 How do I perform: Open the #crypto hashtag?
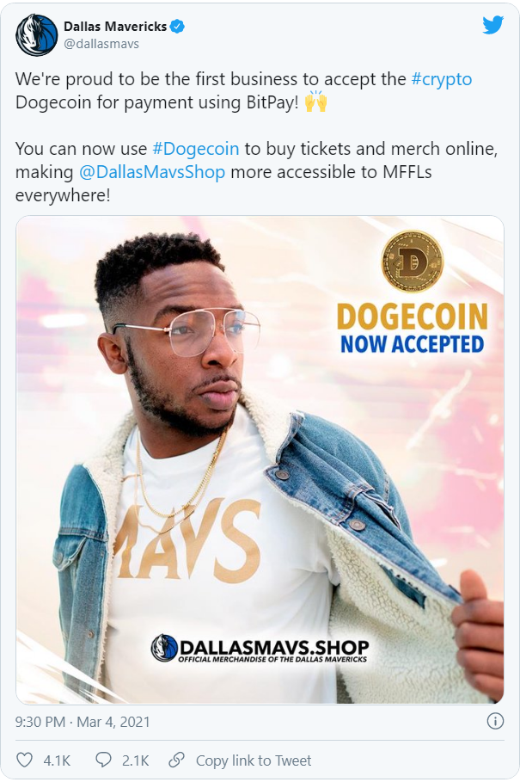[x=442, y=79]
